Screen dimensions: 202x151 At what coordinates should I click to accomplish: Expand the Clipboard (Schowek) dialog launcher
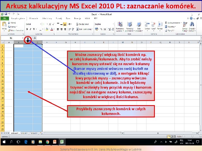23,34
